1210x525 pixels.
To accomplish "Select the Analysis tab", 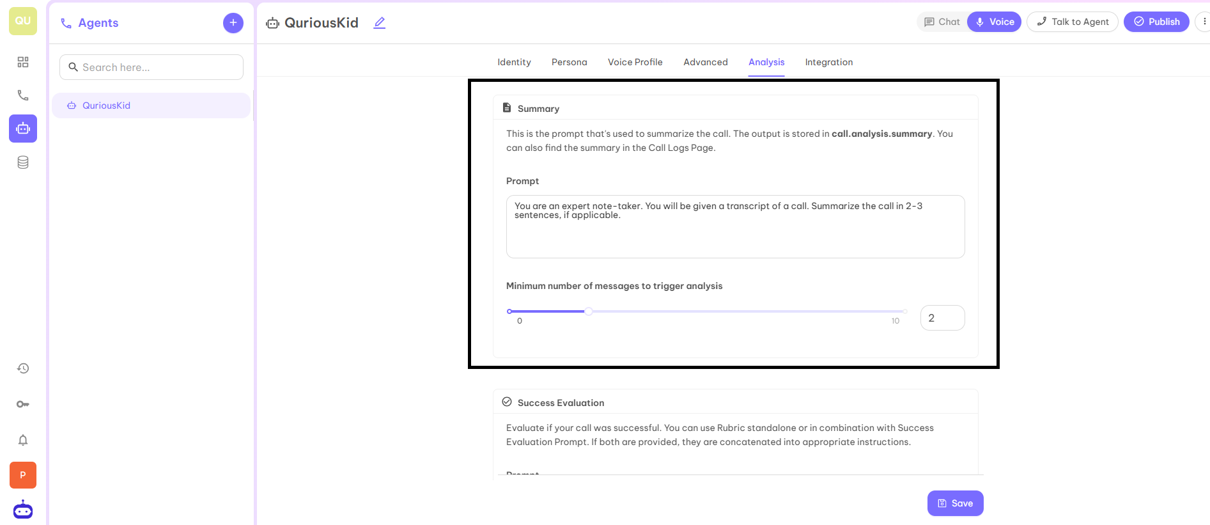I will pos(766,62).
